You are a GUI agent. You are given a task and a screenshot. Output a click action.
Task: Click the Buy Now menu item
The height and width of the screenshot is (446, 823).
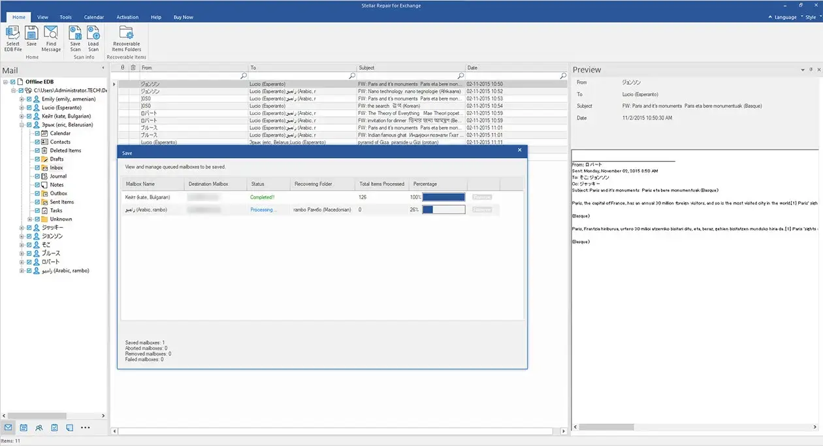tap(183, 17)
